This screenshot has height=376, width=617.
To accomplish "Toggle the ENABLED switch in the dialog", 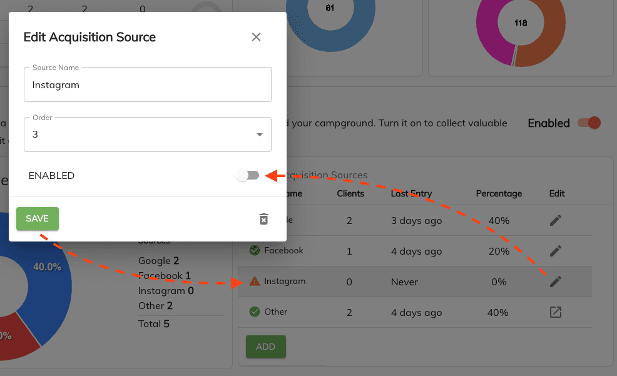I will click(248, 175).
